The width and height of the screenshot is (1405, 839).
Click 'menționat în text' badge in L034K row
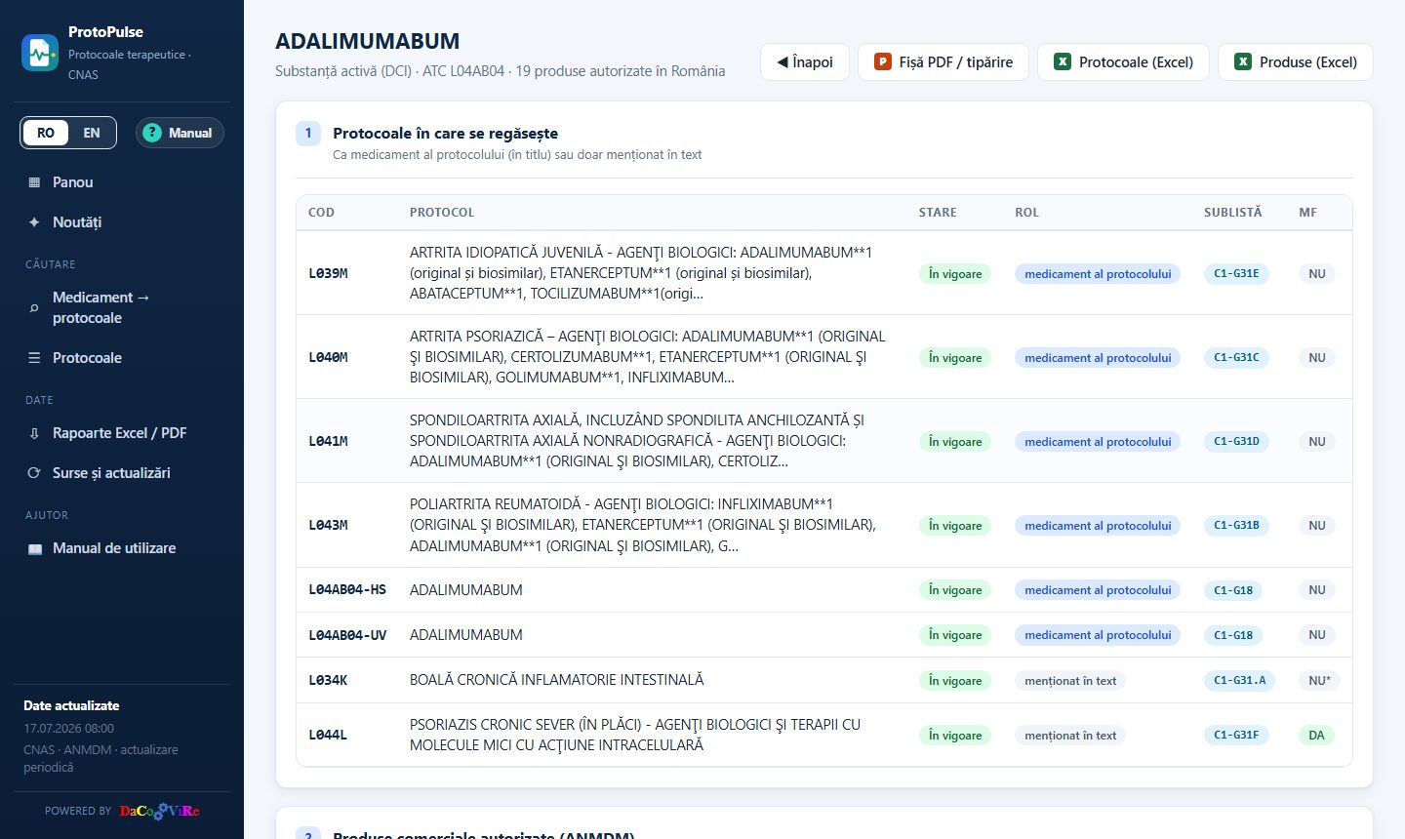(x=1070, y=680)
